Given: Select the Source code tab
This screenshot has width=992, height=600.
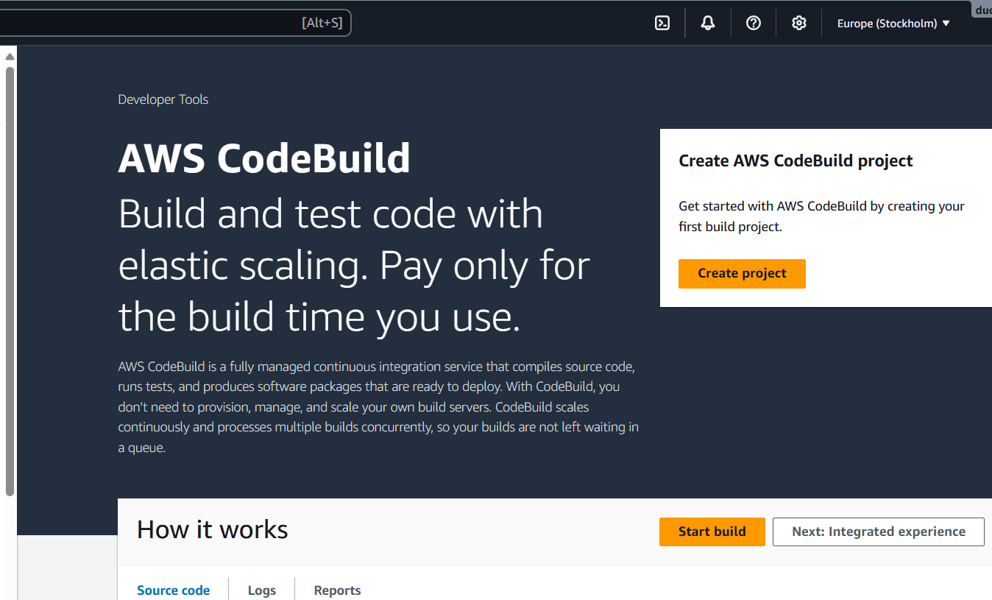Looking at the screenshot, I should (173, 590).
